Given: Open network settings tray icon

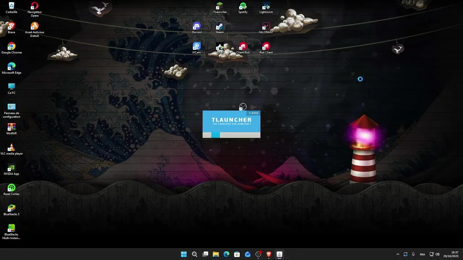Looking at the screenshot, I should [x=432, y=254].
